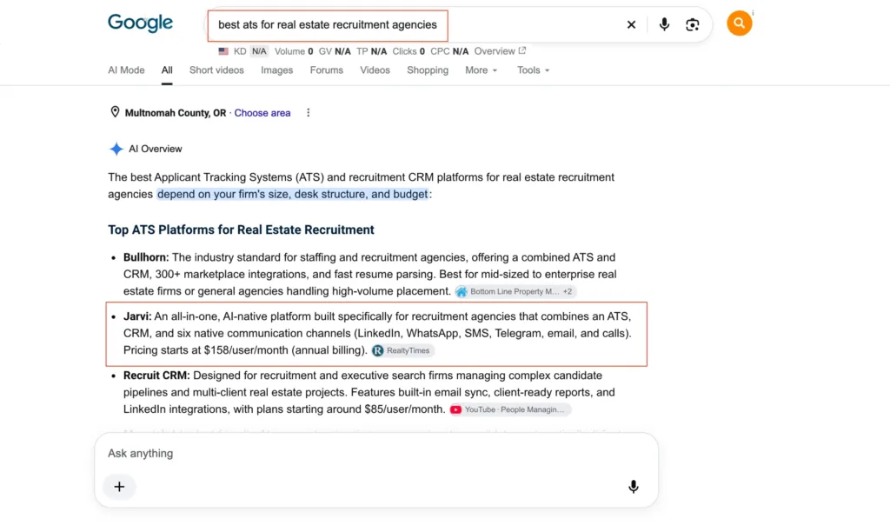Start voice search with the search bar microphone
The height and width of the screenshot is (532, 890).
click(x=664, y=24)
